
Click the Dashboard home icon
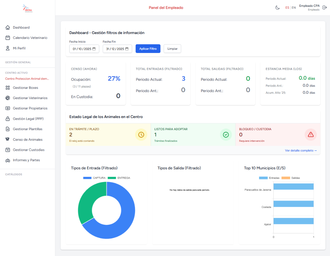pos(8,27)
